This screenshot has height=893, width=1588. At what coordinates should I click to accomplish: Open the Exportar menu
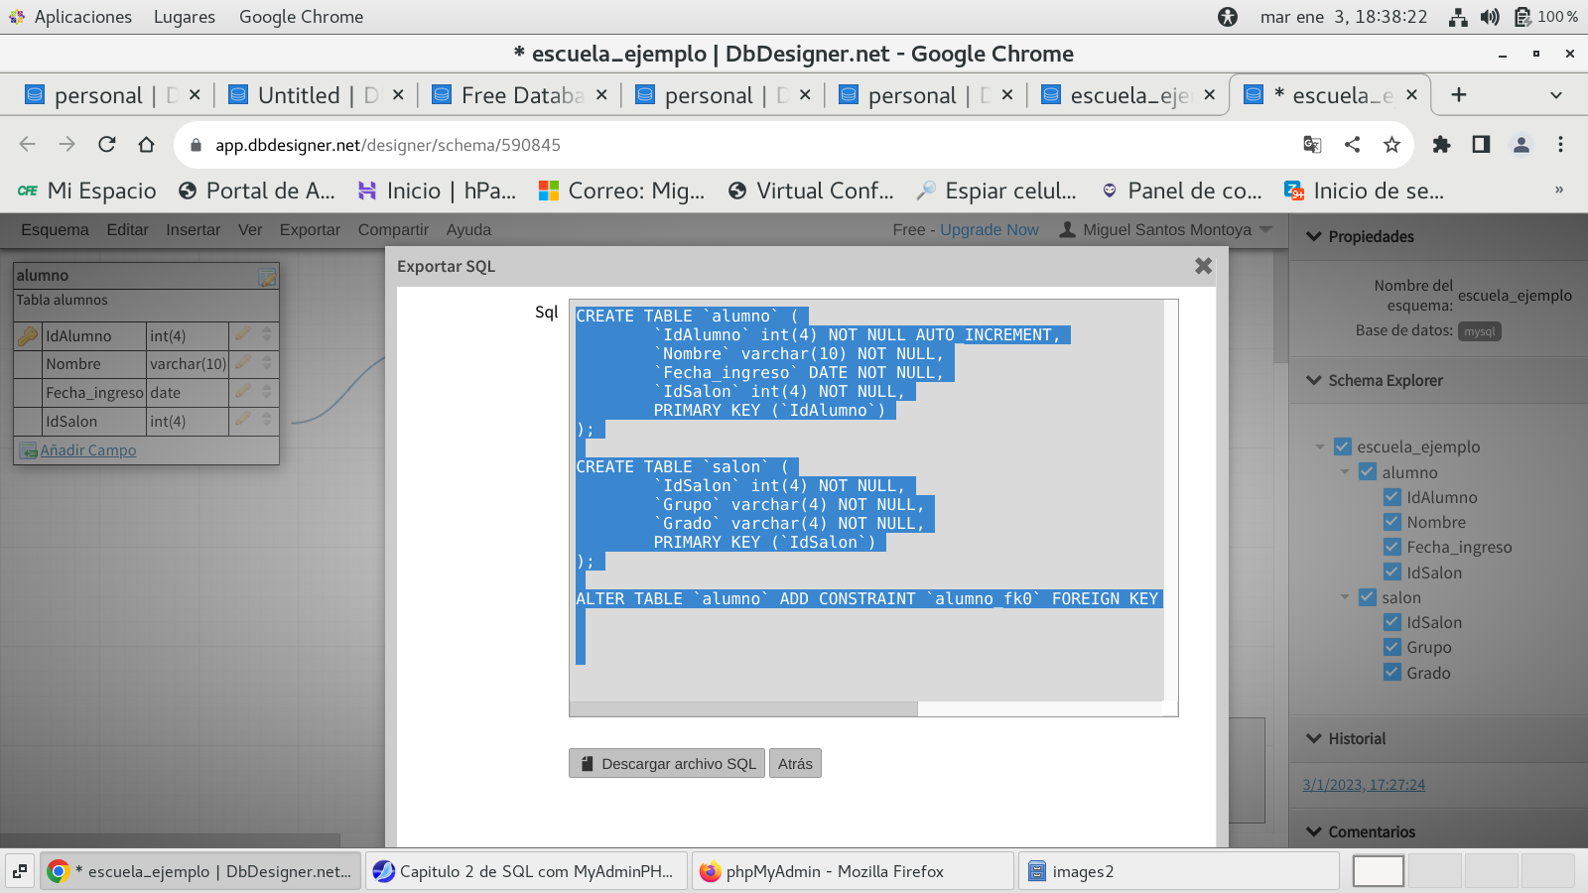pos(310,230)
